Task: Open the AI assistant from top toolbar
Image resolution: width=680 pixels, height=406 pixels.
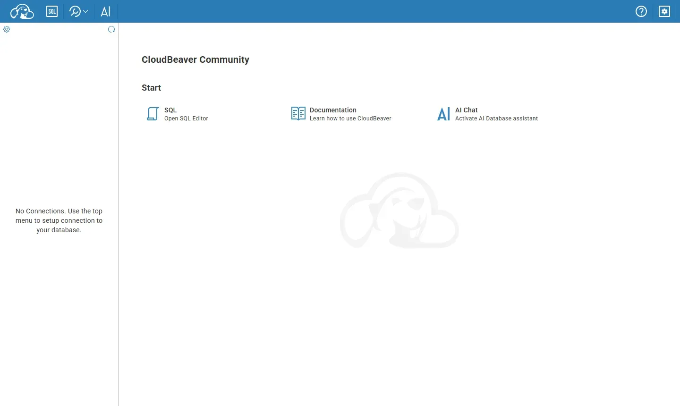Action: [x=106, y=11]
